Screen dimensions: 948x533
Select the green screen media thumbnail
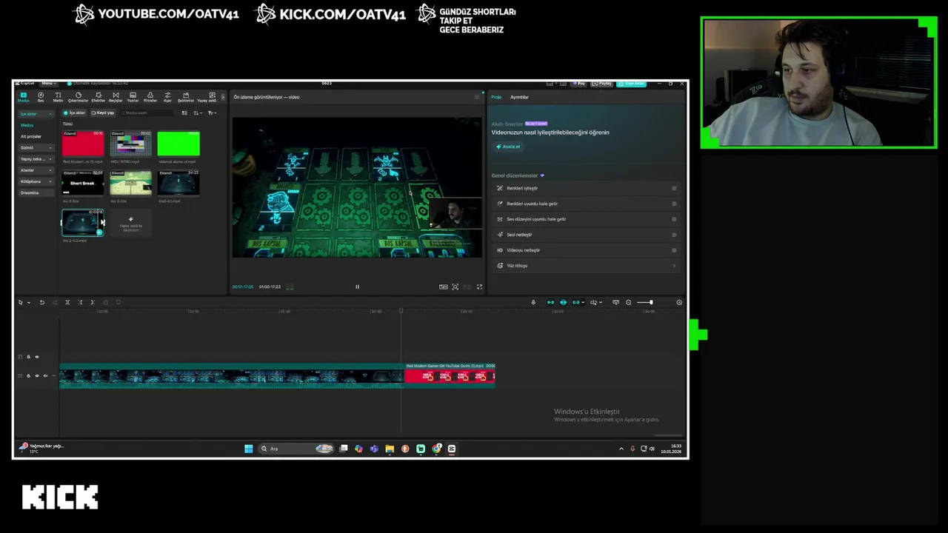pos(178,144)
